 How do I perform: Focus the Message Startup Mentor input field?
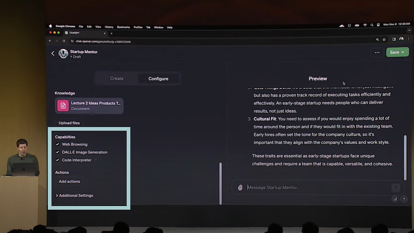319,187
